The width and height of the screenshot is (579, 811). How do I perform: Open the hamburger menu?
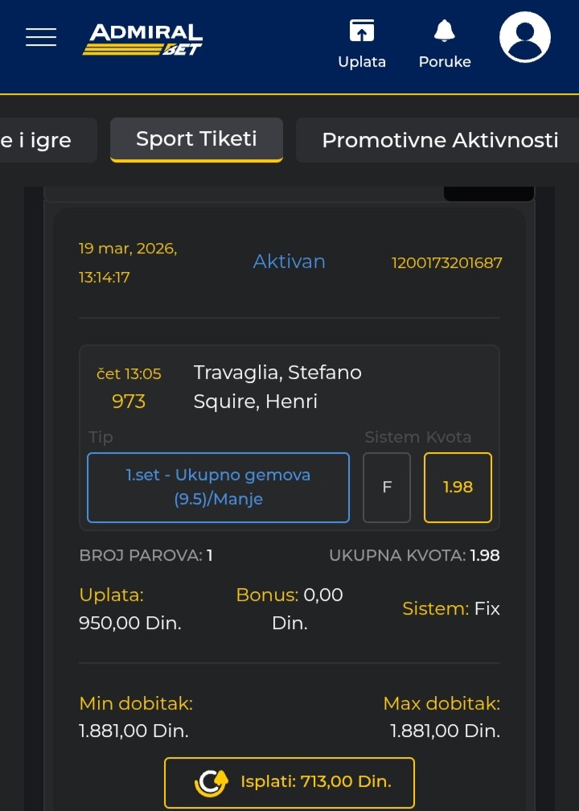41,37
